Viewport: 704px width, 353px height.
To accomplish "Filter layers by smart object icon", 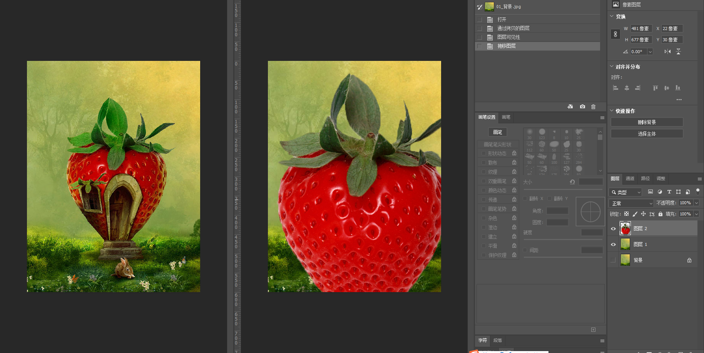I will pos(688,192).
